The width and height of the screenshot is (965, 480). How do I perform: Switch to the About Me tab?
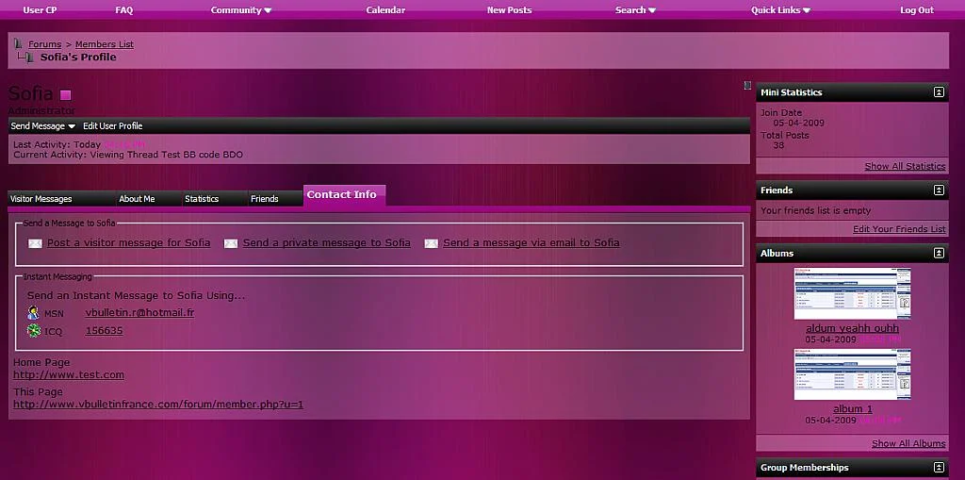pyautogui.click(x=137, y=199)
